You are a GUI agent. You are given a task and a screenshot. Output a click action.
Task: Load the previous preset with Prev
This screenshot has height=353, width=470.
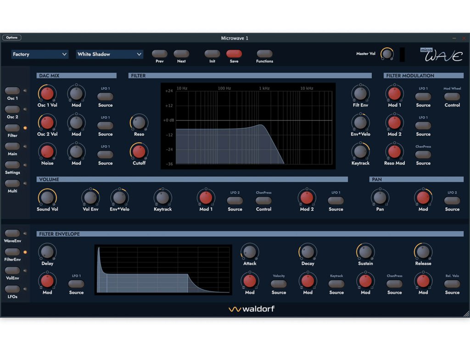click(x=159, y=54)
